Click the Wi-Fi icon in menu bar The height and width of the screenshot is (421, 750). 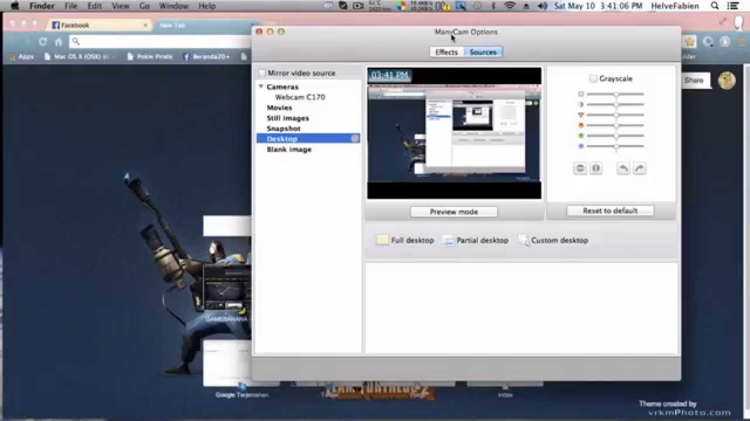click(x=510, y=6)
